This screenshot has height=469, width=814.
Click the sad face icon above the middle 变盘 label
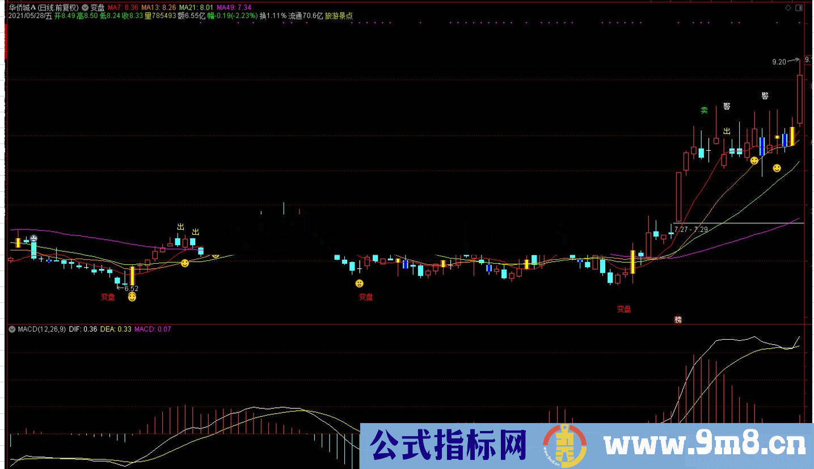359,283
